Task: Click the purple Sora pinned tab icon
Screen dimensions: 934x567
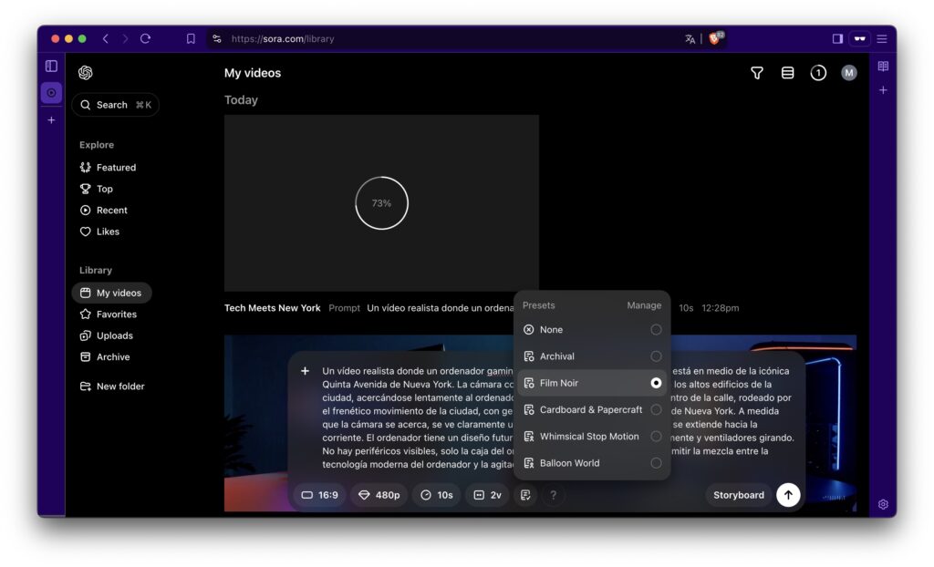Action: (x=52, y=93)
